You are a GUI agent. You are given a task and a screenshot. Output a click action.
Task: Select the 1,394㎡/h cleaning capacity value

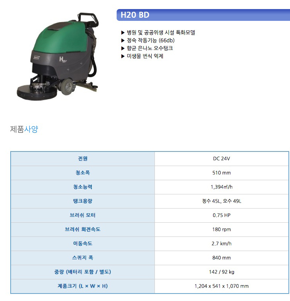[x=221, y=187]
